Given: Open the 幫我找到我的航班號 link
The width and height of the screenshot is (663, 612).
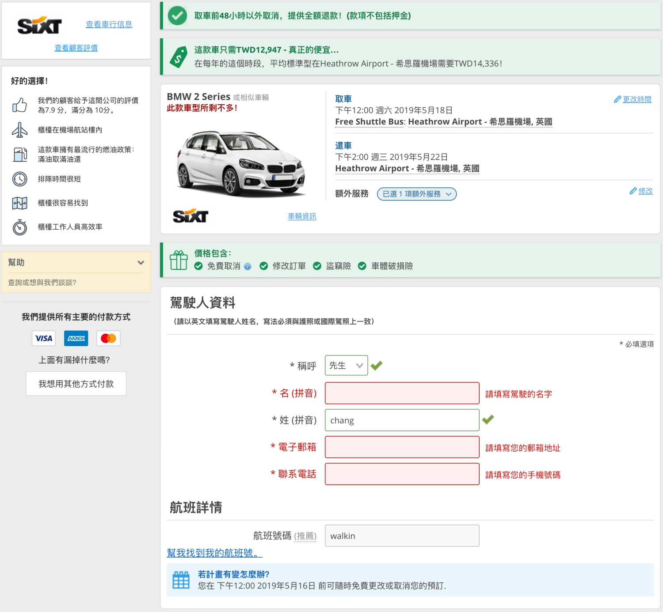Looking at the screenshot, I should (x=214, y=553).
